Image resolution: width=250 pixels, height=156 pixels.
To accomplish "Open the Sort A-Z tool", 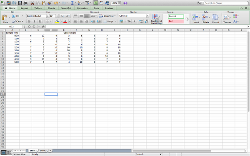I will 80,3.
